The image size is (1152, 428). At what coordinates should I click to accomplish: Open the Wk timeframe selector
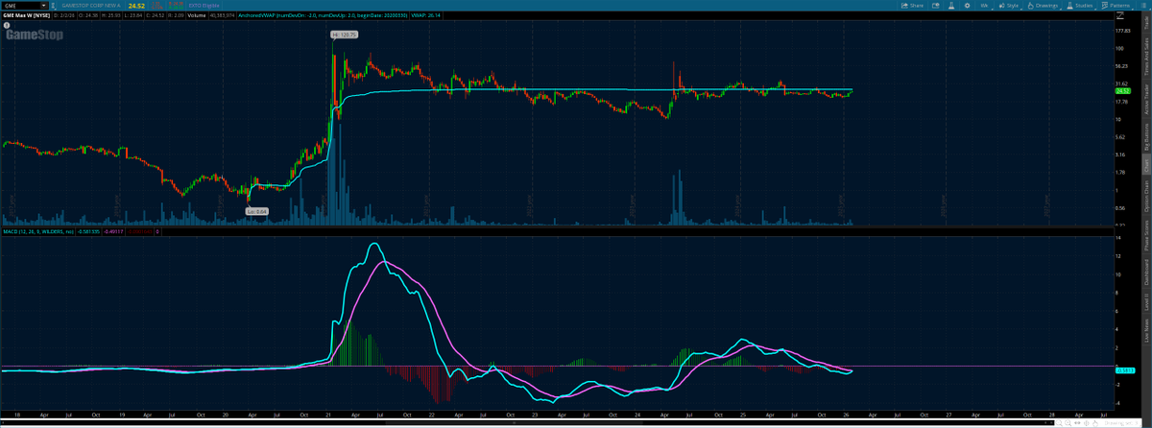pyautogui.click(x=985, y=6)
